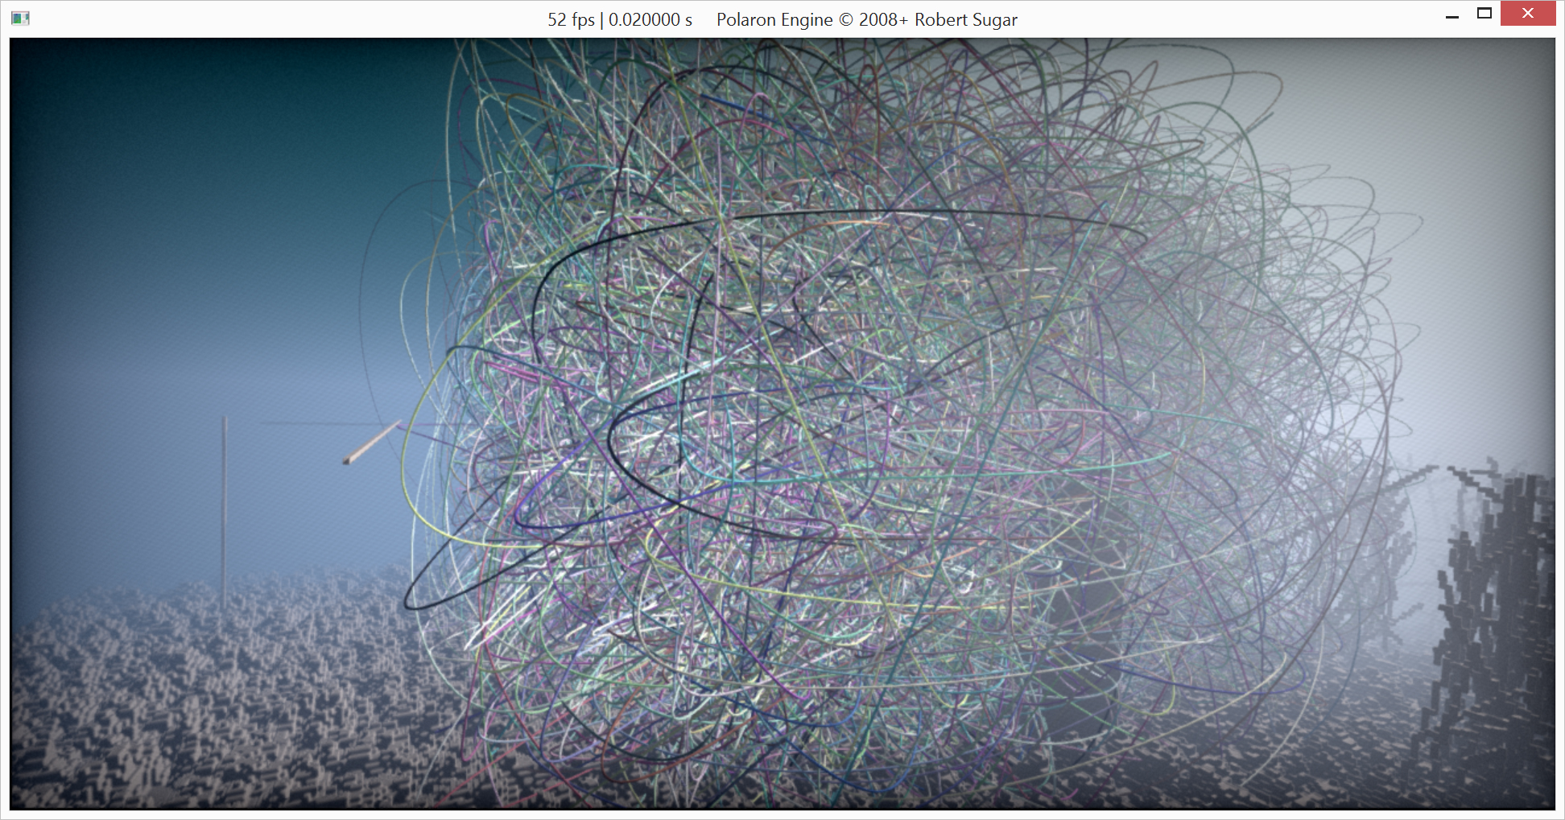The image size is (1565, 820).
Task: Minimize the Polaron Engine window
Action: tap(1452, 17)
